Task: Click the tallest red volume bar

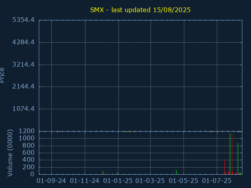Action: pyautogui.click(x=232, y=154)
